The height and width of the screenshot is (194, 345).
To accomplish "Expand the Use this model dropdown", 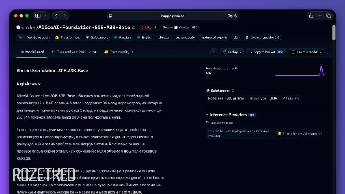I will point(306,52).
